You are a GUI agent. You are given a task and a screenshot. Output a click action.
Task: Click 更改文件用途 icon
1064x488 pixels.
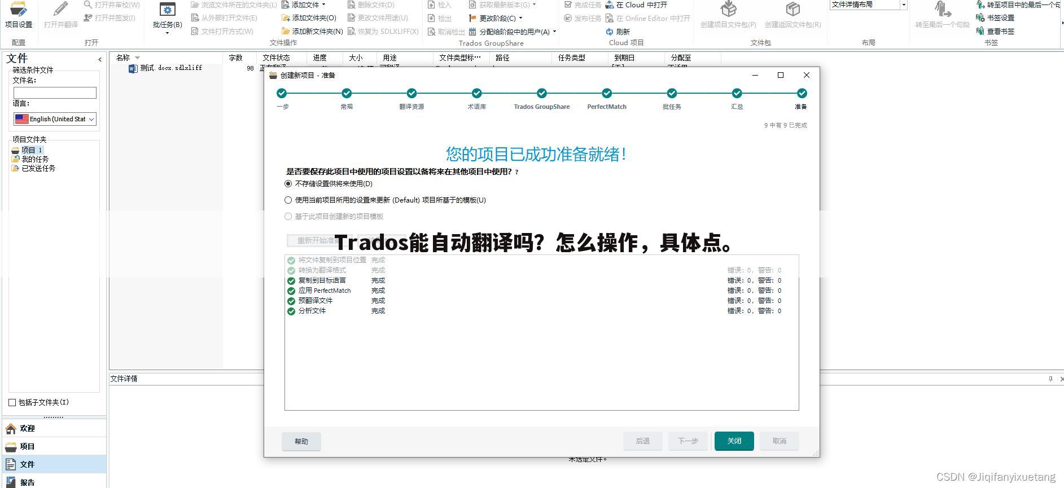[x=351, y=18]
